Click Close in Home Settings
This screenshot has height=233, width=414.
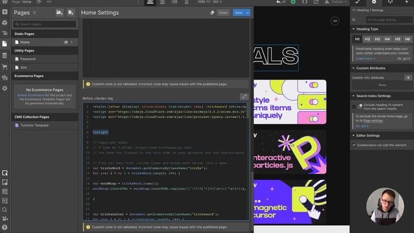click(x=223, y=13)
